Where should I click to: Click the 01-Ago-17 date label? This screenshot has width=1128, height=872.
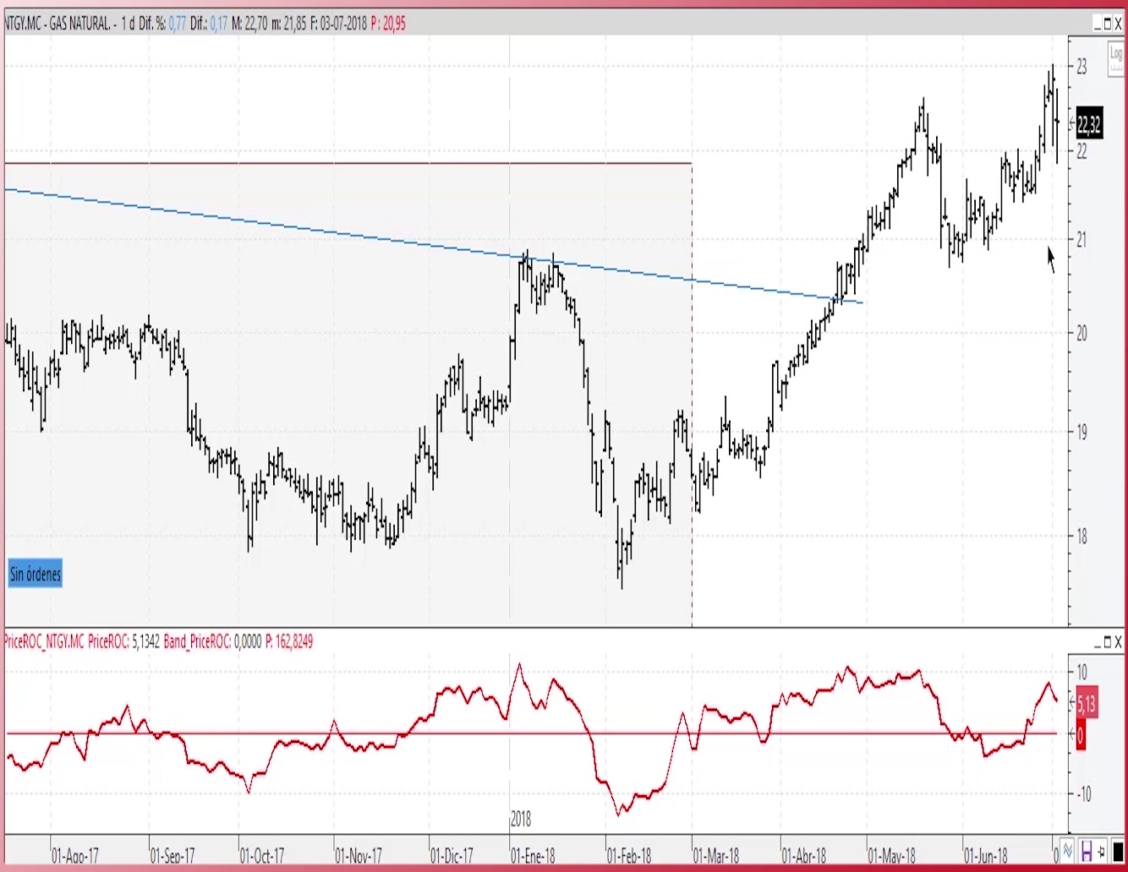point(75,855)
